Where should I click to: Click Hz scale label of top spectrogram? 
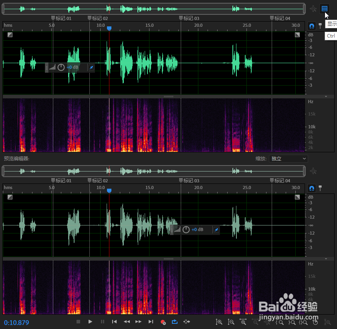pos(310,102)
